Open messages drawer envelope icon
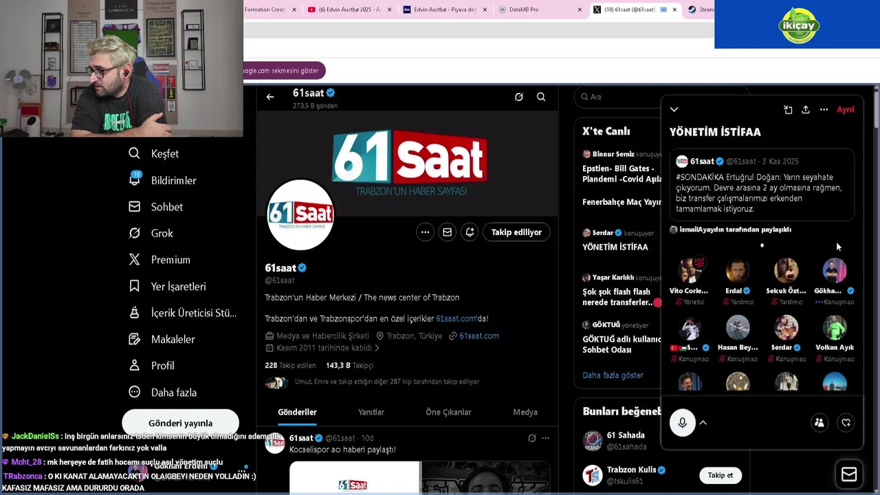 click(x=849, y=474)
